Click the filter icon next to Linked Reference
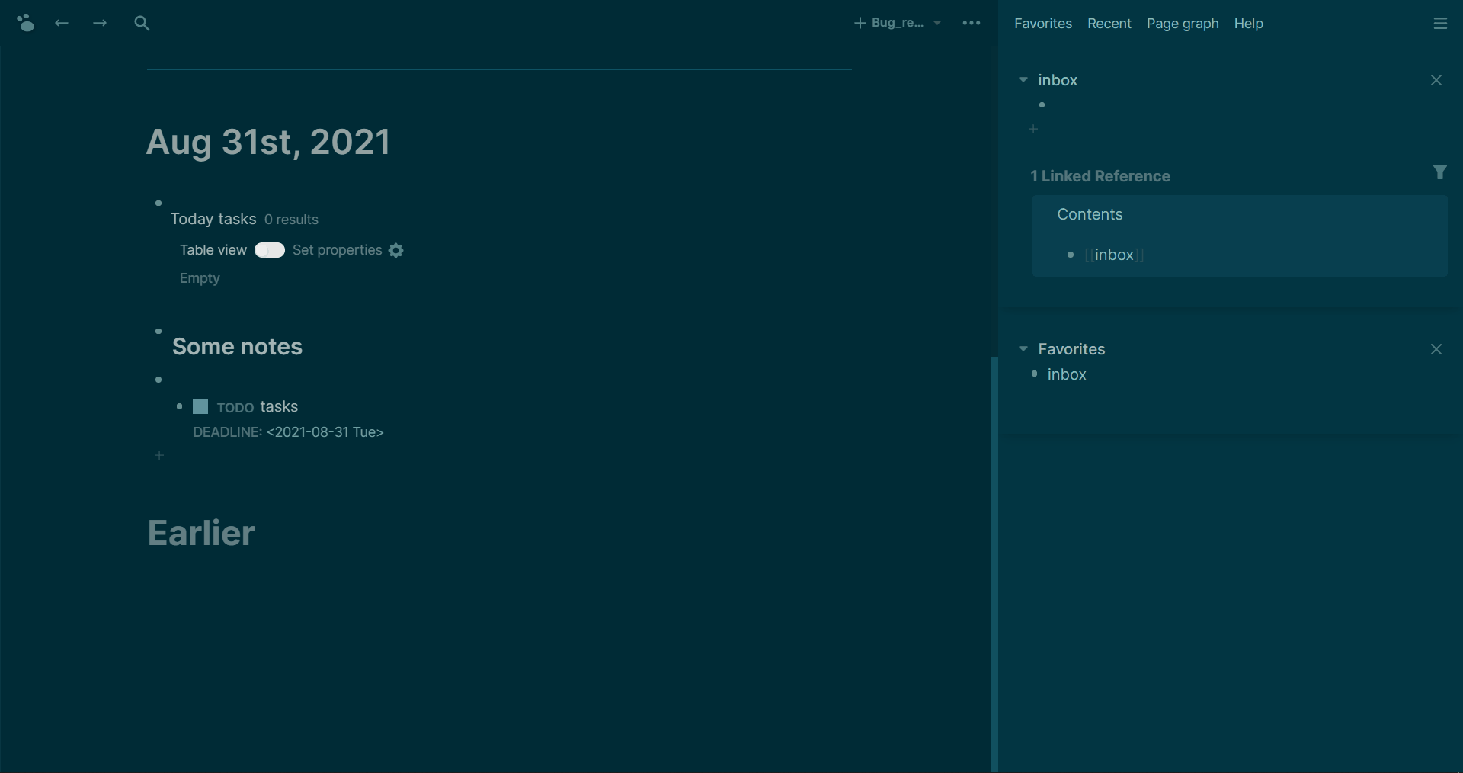Screen dimensions: 1463x773 pos(1440,172)
